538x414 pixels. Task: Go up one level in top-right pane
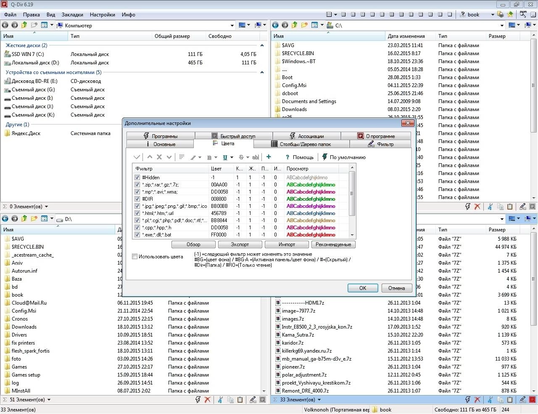click(x=295, y=25)
